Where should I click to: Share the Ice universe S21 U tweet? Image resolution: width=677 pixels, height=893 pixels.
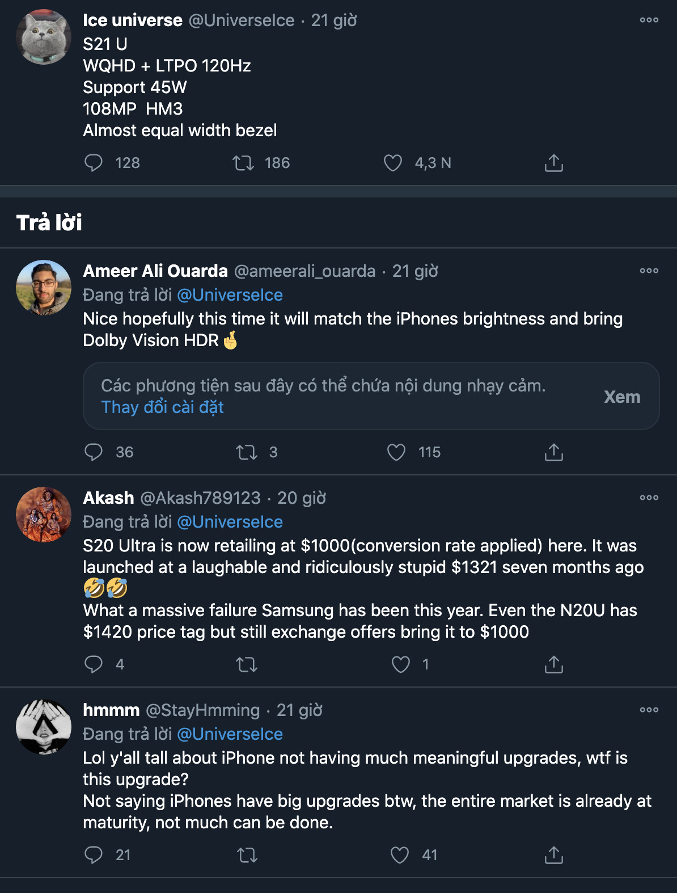coord(553,163)
